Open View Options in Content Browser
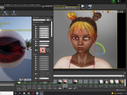 pyautogui.click(x=121, y=90)
